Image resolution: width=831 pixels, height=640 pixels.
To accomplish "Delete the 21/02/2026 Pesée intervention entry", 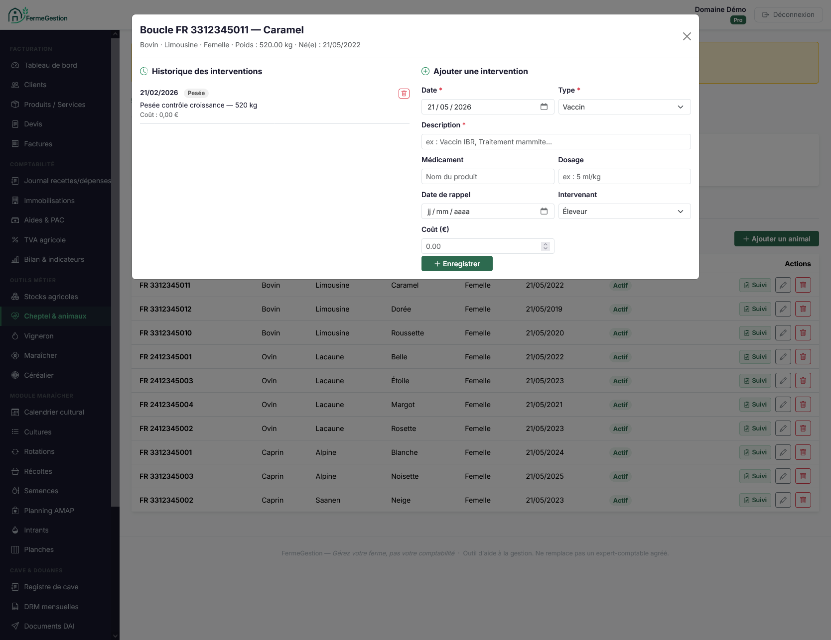I will tap(404, 94).
